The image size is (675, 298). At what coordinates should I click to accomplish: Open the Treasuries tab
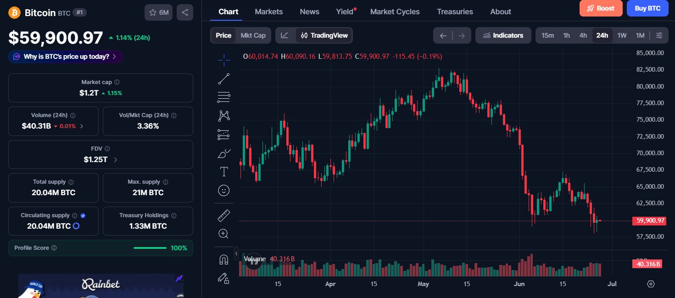tap(455, 11)
